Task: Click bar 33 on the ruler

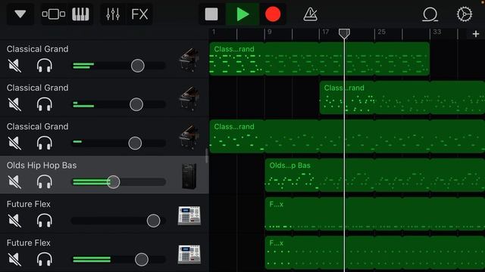Action: tap(437, 32)
